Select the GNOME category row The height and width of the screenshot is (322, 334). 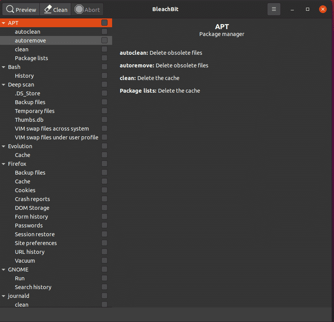tap(56, 270)
